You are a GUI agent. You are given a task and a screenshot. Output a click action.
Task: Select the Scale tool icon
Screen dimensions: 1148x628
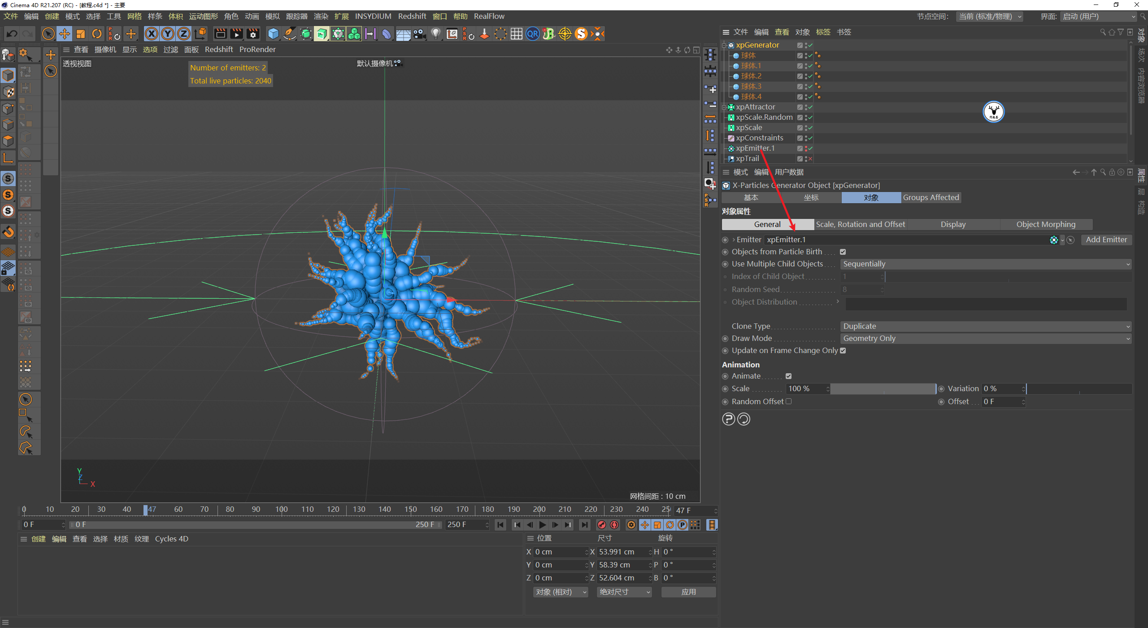pos(81,34)
